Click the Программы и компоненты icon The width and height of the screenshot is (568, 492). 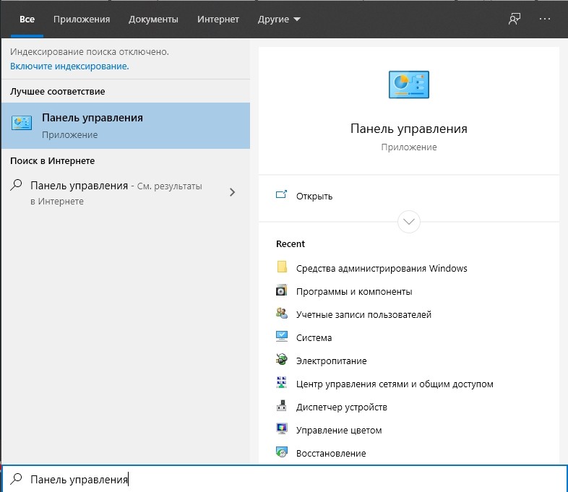(x=281, y=290)
